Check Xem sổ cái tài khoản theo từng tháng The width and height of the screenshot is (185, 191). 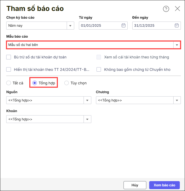pos(99,57)
